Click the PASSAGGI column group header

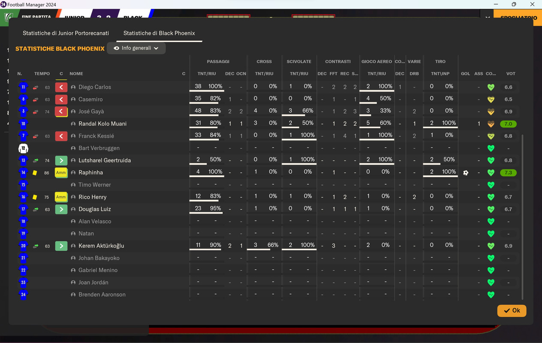218,62
